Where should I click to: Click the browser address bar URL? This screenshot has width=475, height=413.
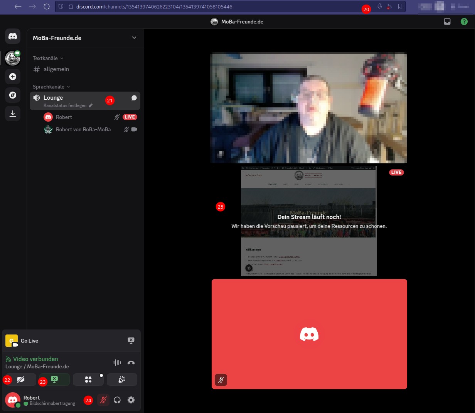[154, 7]
